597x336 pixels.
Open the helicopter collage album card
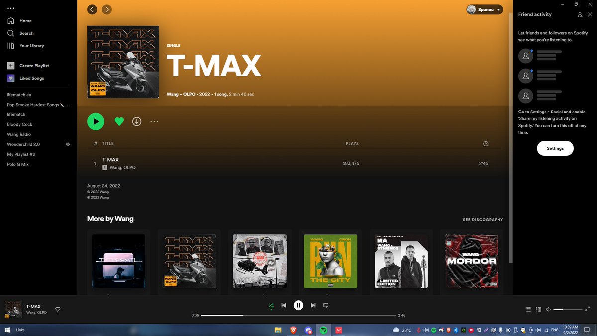(260, 261)
